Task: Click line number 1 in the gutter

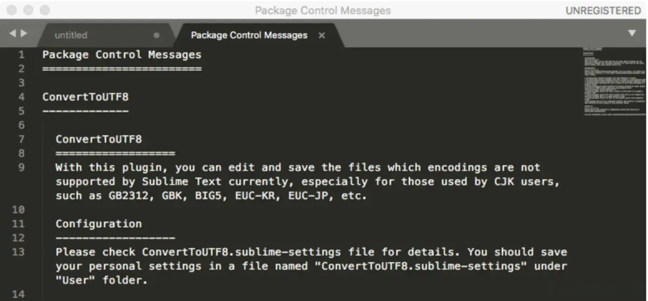Action: coord(21,55)
